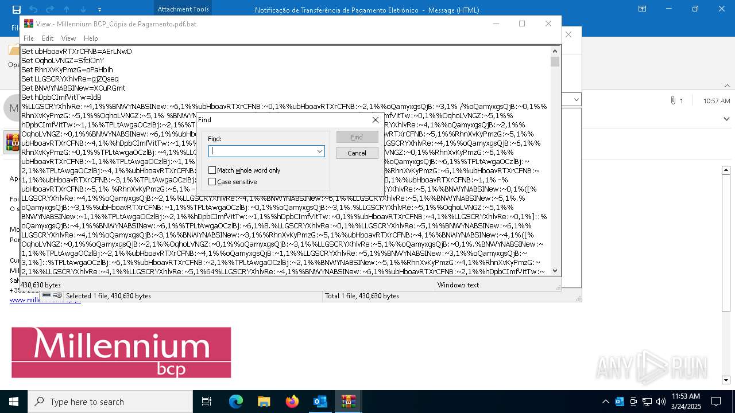Click the Outlook Ribbon Display Options icon
735x413 pixels.
pos(642,9)
